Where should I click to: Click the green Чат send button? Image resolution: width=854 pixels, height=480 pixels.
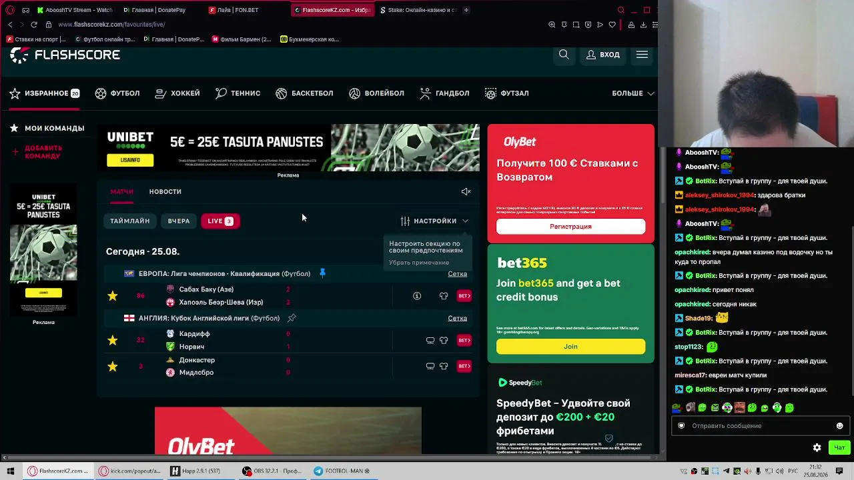839,448
